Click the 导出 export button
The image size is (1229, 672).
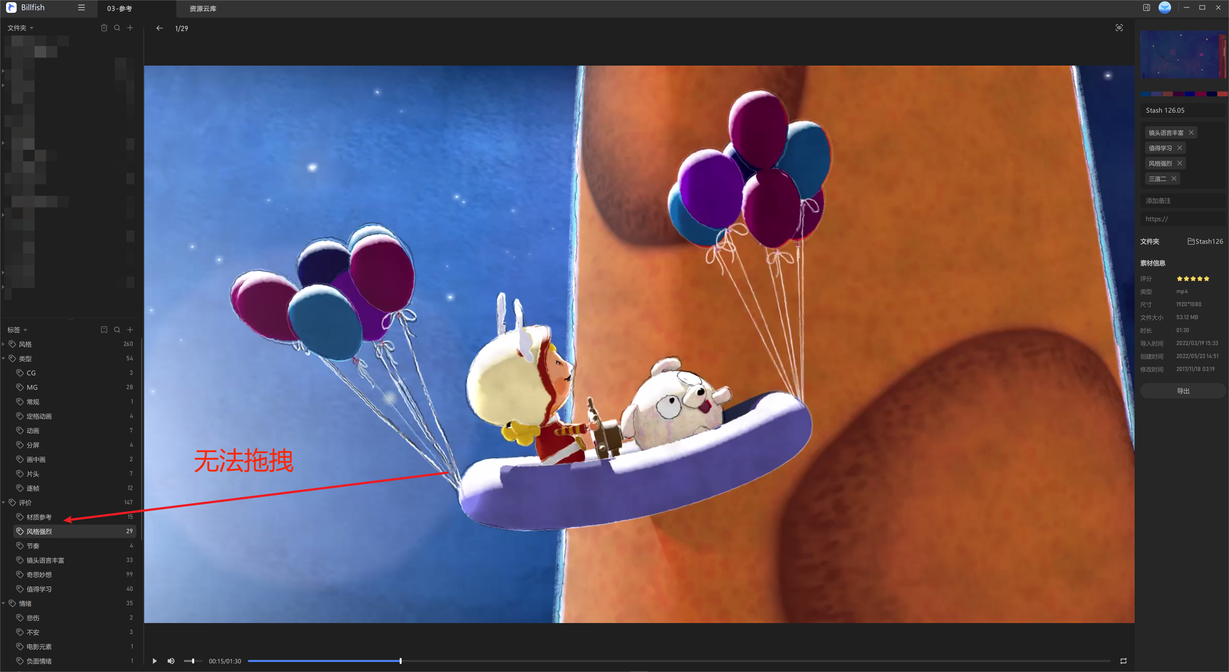click(x=1183, y=391)
